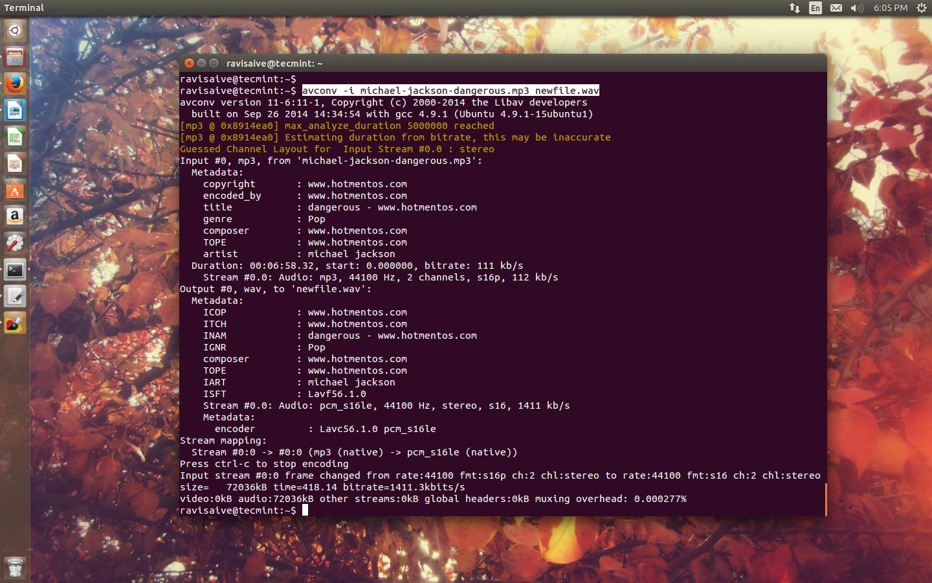Minimize the terminal window
The image size is (932, 583).
[x=201, y=63]
